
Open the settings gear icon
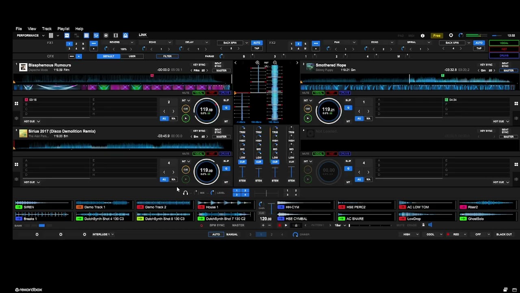pyautogui.click(x=451, y=35)
